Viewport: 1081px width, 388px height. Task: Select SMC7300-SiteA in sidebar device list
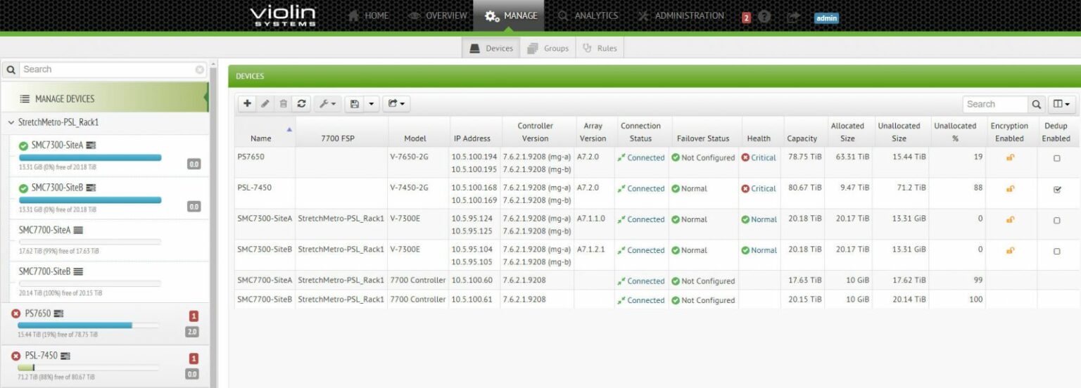(x=58, y=145)
